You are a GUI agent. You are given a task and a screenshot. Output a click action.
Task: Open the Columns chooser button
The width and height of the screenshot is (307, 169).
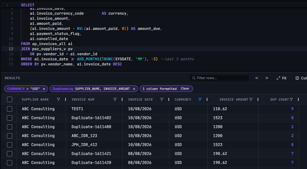pos(301,78)
